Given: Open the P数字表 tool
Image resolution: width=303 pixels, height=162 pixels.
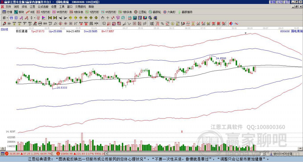Looking at the screenshot, I should (77, 12).
